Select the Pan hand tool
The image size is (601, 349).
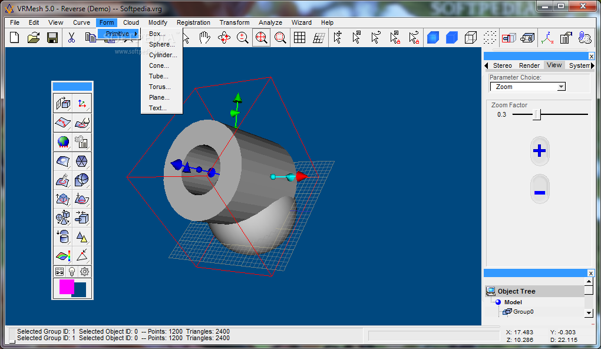pyautogui.click(x=204, y=38)
